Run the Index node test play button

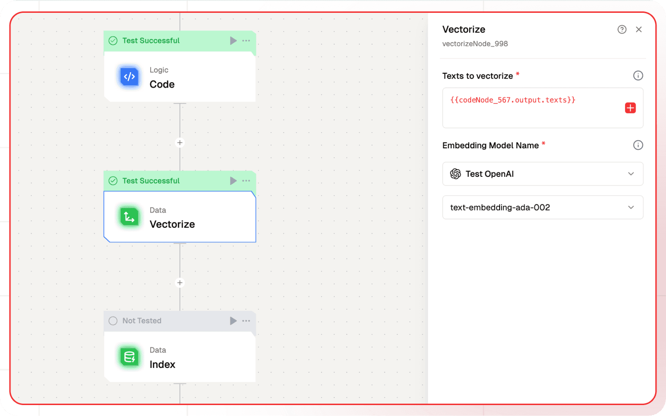coord(233,321)
